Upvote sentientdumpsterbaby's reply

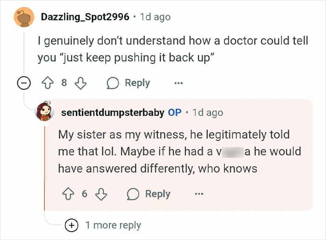pos(69,194)
